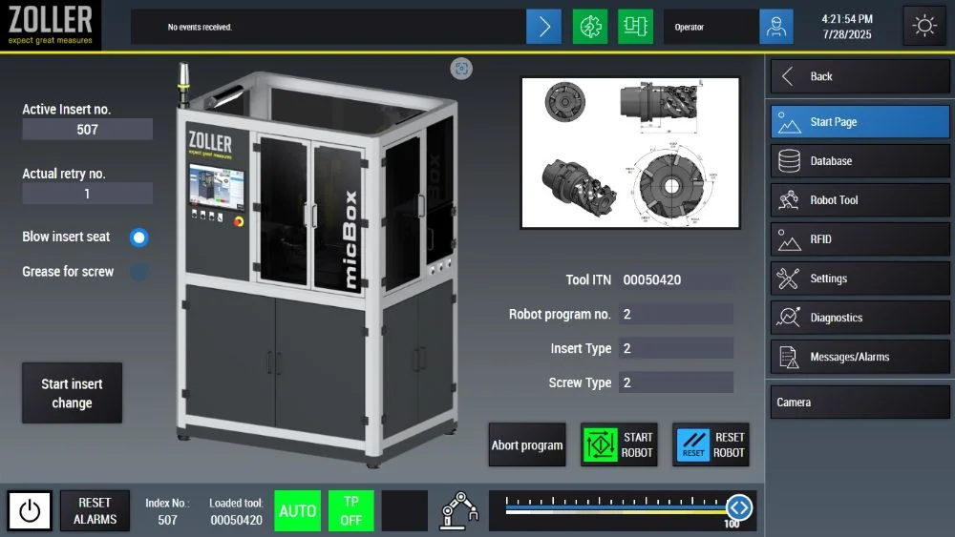The width and height of the screenshot is (955, 537).
Task: Toggle the green AUTO mode button
Action: [x=297, y=511]
